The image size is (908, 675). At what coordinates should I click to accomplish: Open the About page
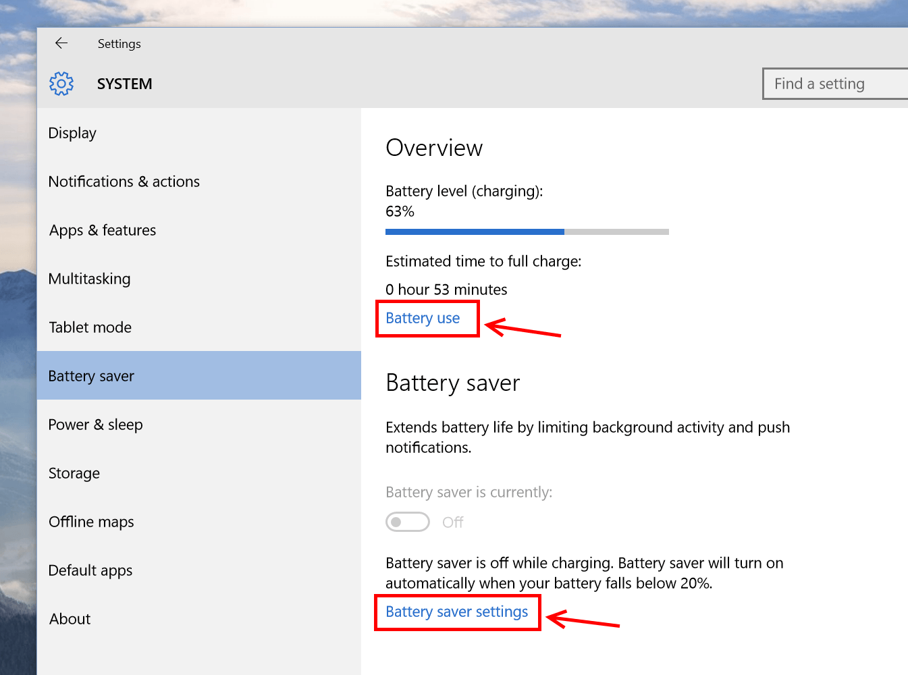[x=199, y=619]
